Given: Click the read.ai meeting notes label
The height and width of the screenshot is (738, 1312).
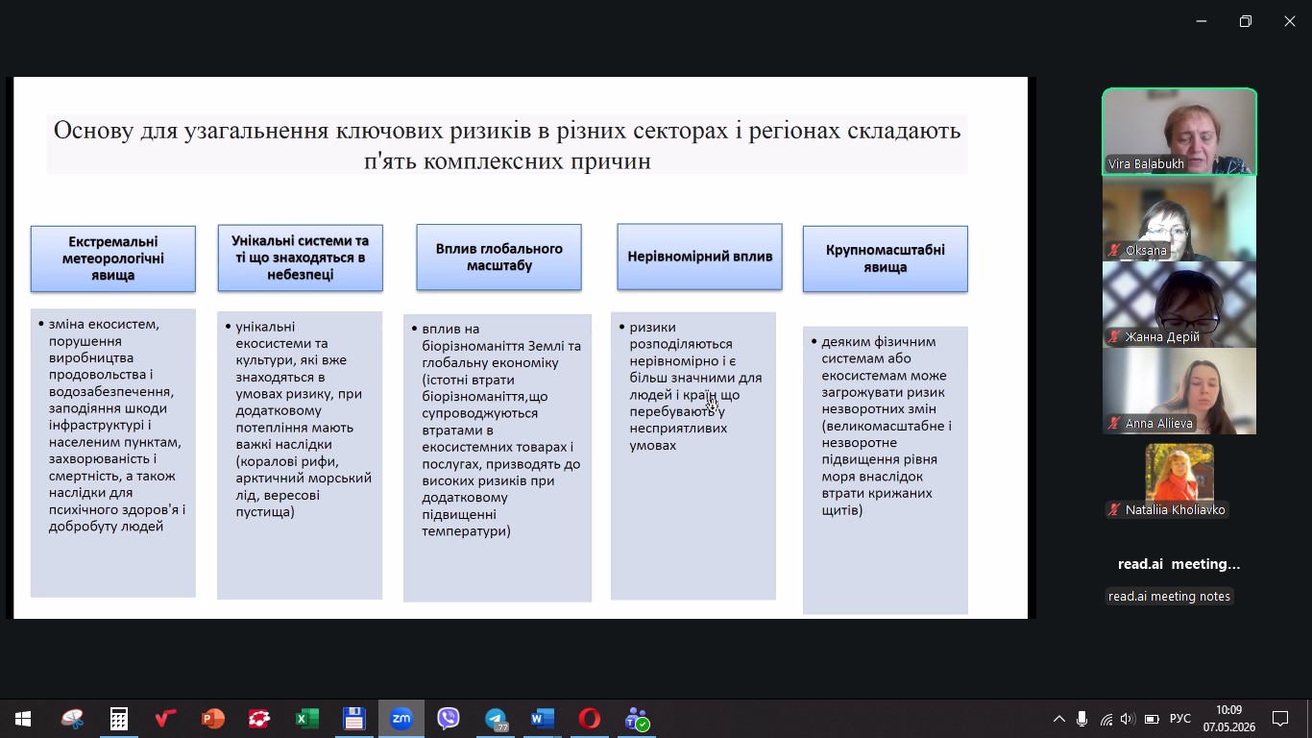Looking at the screenshot, I should [1169, 597].
